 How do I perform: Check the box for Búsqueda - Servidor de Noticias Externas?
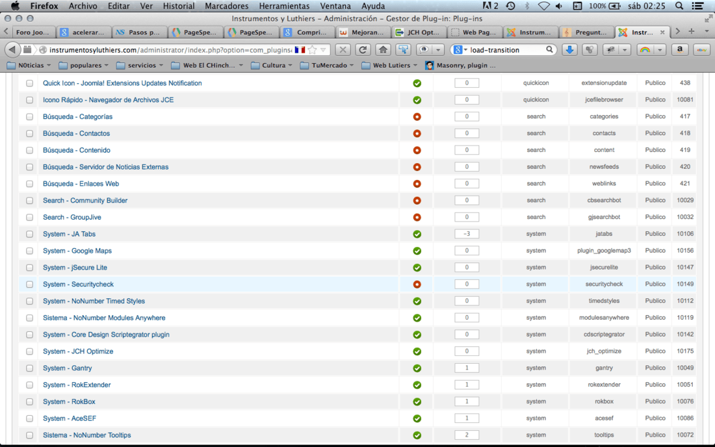click(30, 167)
